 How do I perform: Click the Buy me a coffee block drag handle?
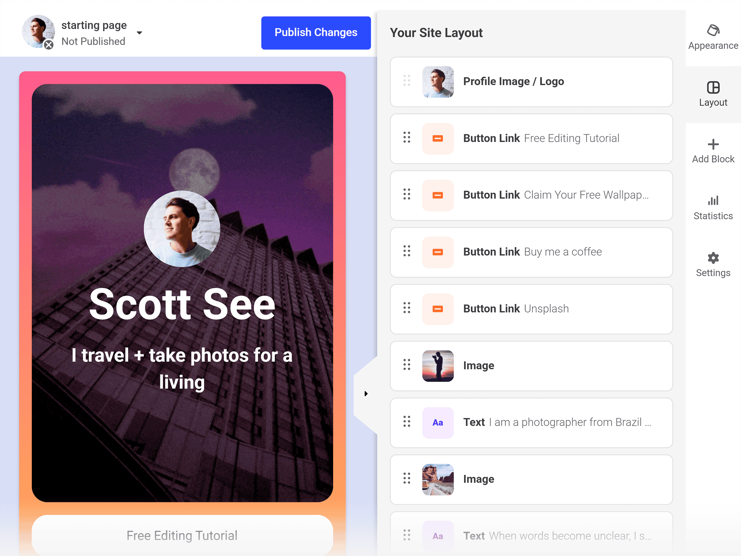pyautogui.click(x=407, y=252)
